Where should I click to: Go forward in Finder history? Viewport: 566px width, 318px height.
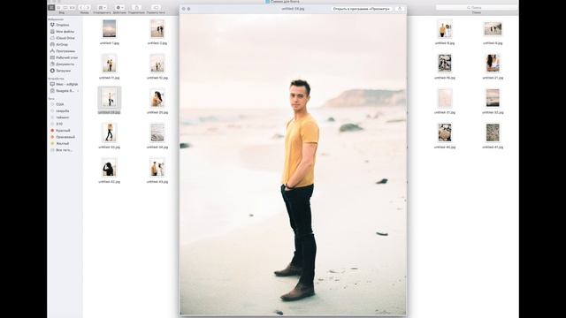[88, 7]
